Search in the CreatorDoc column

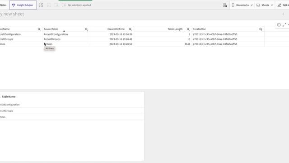pyautogui.click(x=261, y=29)
